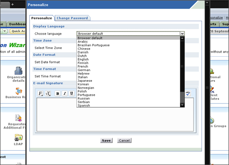The height and width of the screenshot is (165, 229).
Task: Run the spell check icon in signature editor
Action: (188, 94)
